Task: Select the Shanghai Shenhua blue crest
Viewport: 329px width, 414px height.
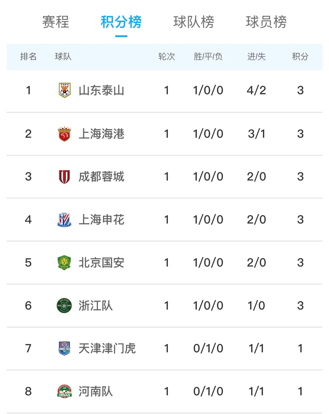Action: pyautogui.click(x=64, y=220)
